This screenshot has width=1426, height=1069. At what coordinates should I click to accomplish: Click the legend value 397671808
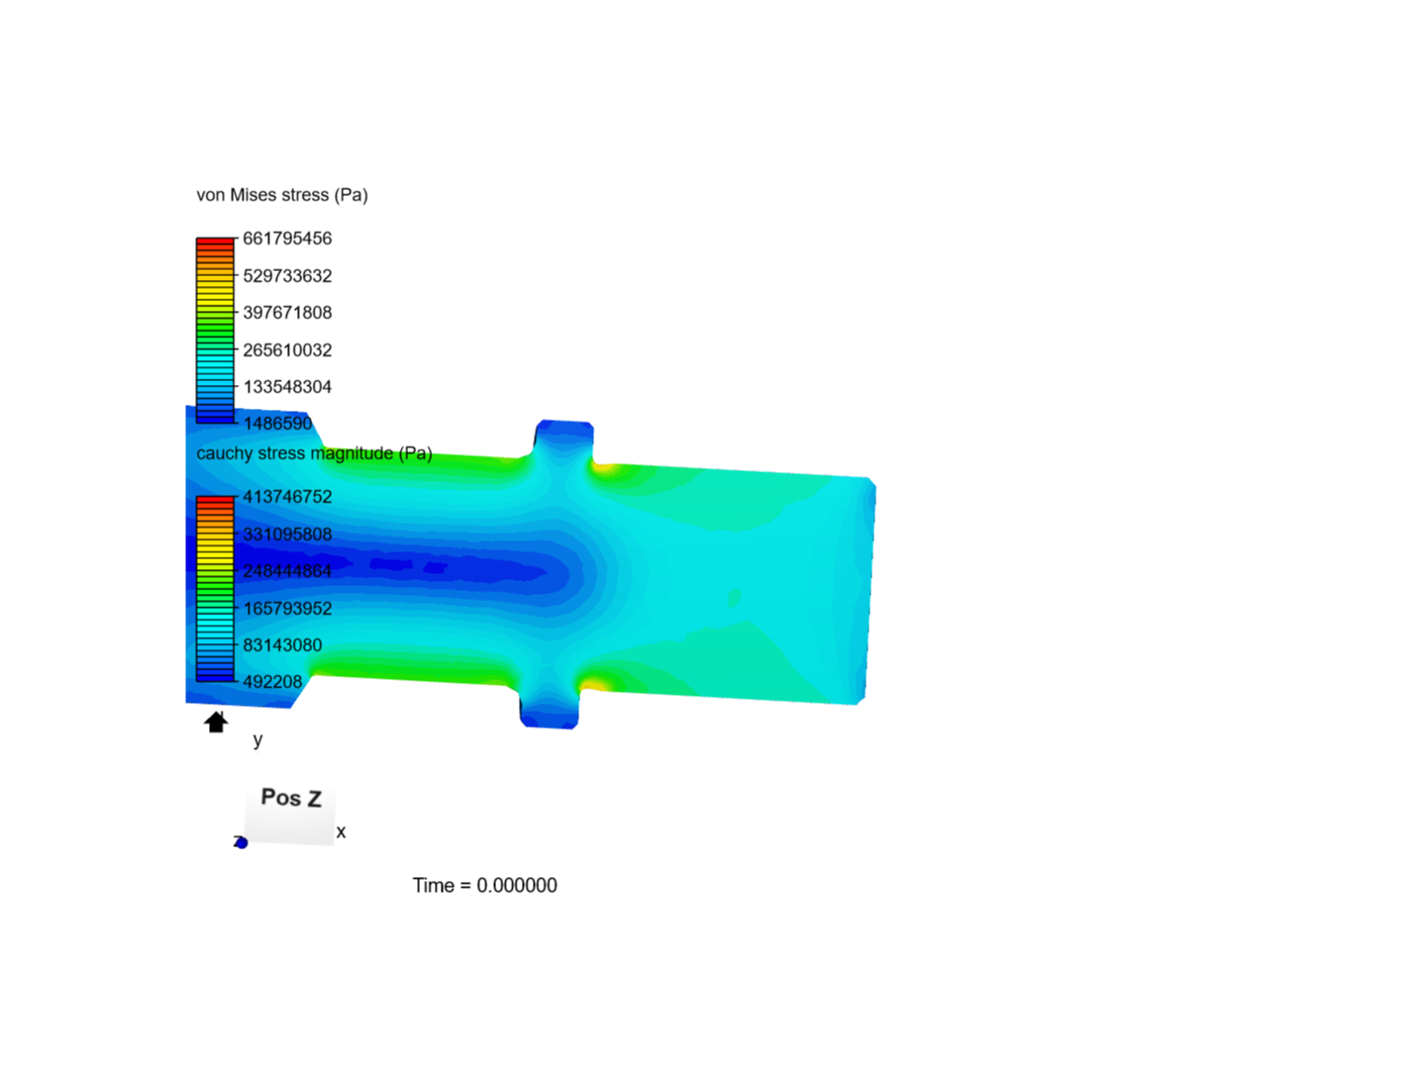287,313
